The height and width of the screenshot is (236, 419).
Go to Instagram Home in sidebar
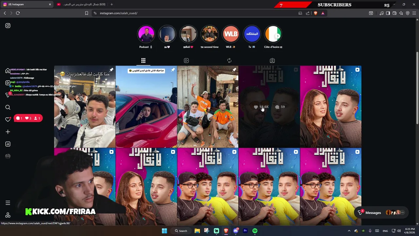[8, 71]
